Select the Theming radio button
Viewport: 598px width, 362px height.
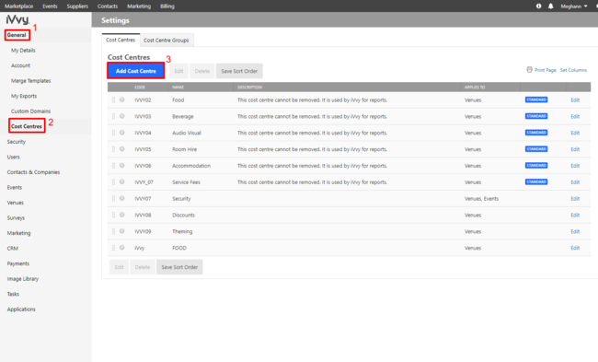[122, 231]
